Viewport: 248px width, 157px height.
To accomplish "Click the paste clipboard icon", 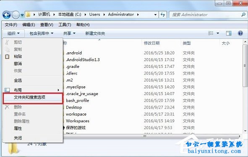I will tap(7, 57).
